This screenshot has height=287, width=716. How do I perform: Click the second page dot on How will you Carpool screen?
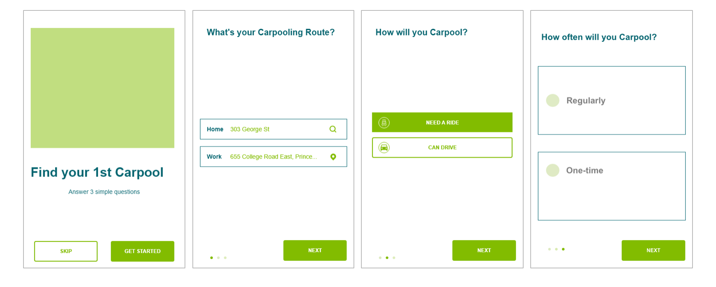point(387,258)
